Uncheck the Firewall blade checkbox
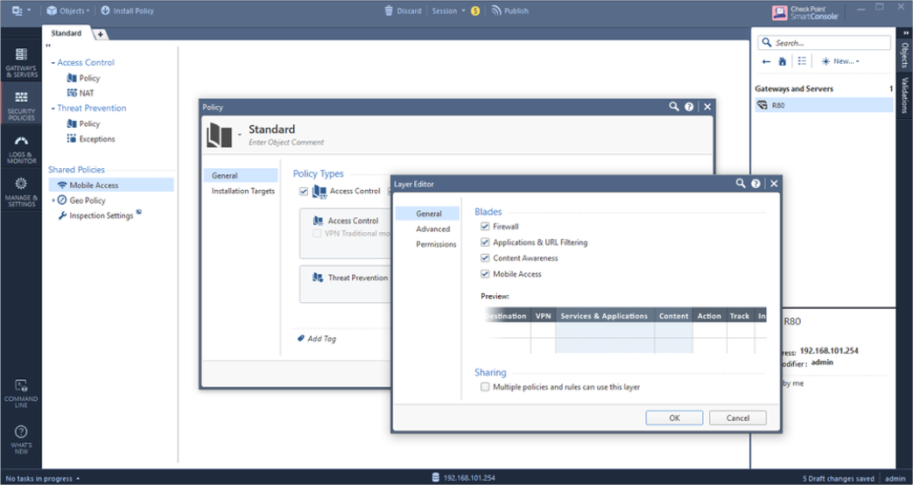The image size is (913, 485). 485,227
